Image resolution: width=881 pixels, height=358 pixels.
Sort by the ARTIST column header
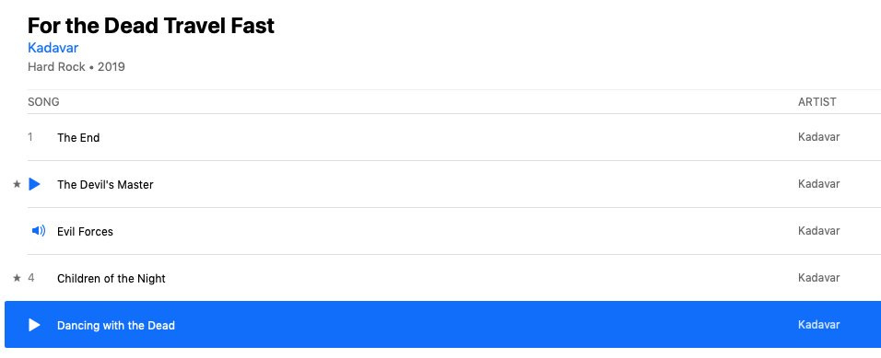pos(816,102)
